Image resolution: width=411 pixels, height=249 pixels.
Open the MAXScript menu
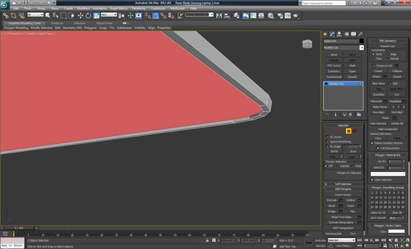pyautogui.click(x=177, y=8)
